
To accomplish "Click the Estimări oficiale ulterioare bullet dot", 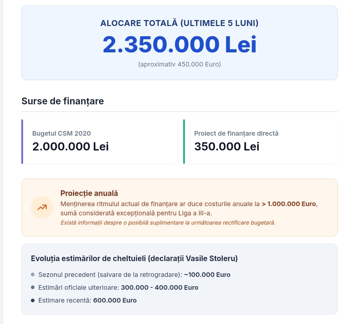I will coord(33,287).
